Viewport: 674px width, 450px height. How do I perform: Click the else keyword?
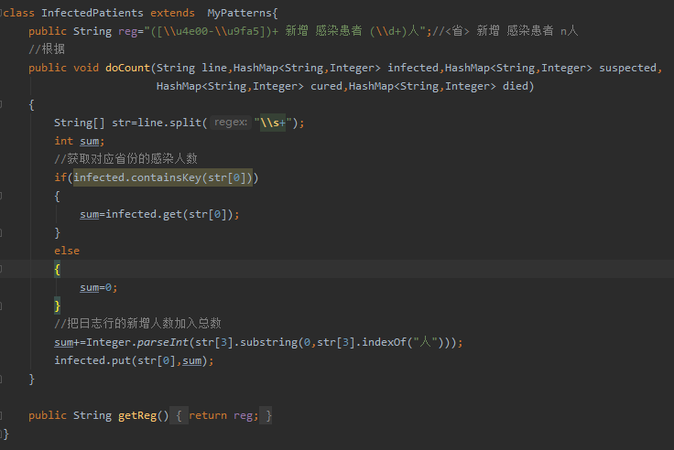67,251
